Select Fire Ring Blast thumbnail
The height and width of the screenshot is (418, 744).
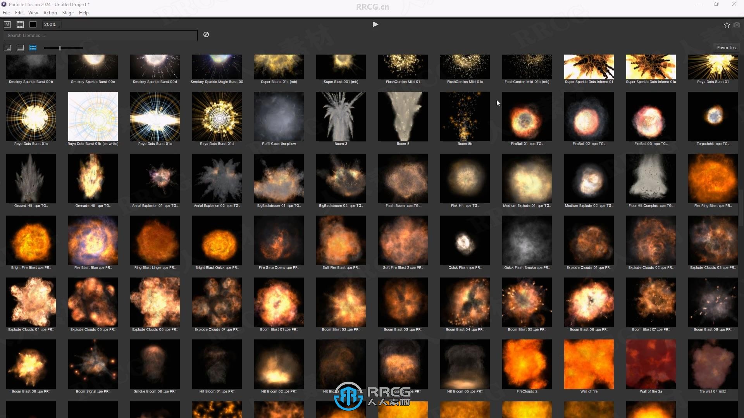[713, 178]
